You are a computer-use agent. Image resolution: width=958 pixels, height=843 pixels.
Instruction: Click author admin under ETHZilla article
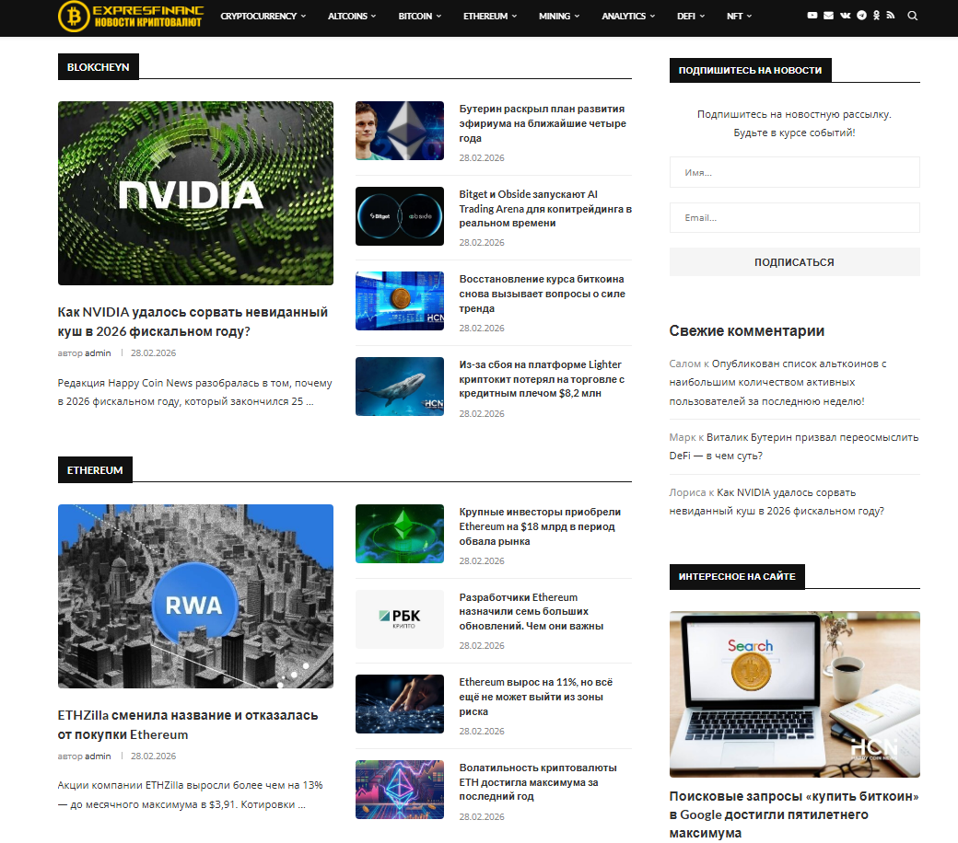97,756
